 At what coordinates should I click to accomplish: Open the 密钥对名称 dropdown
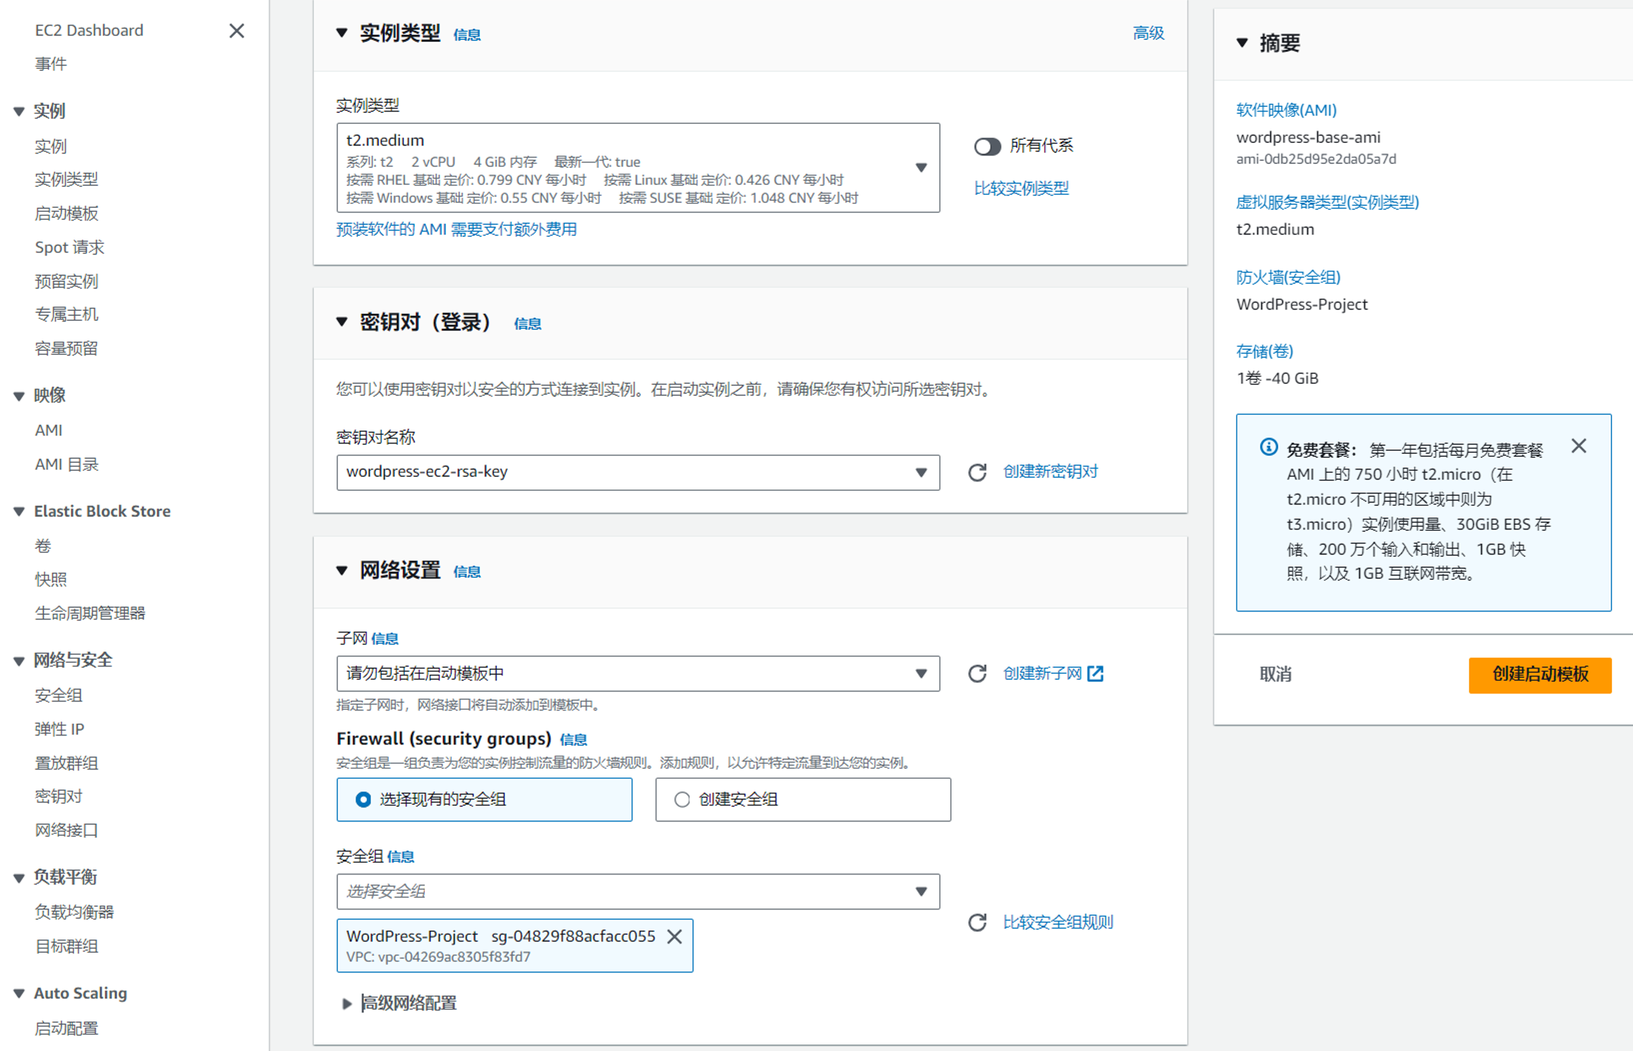635,470
